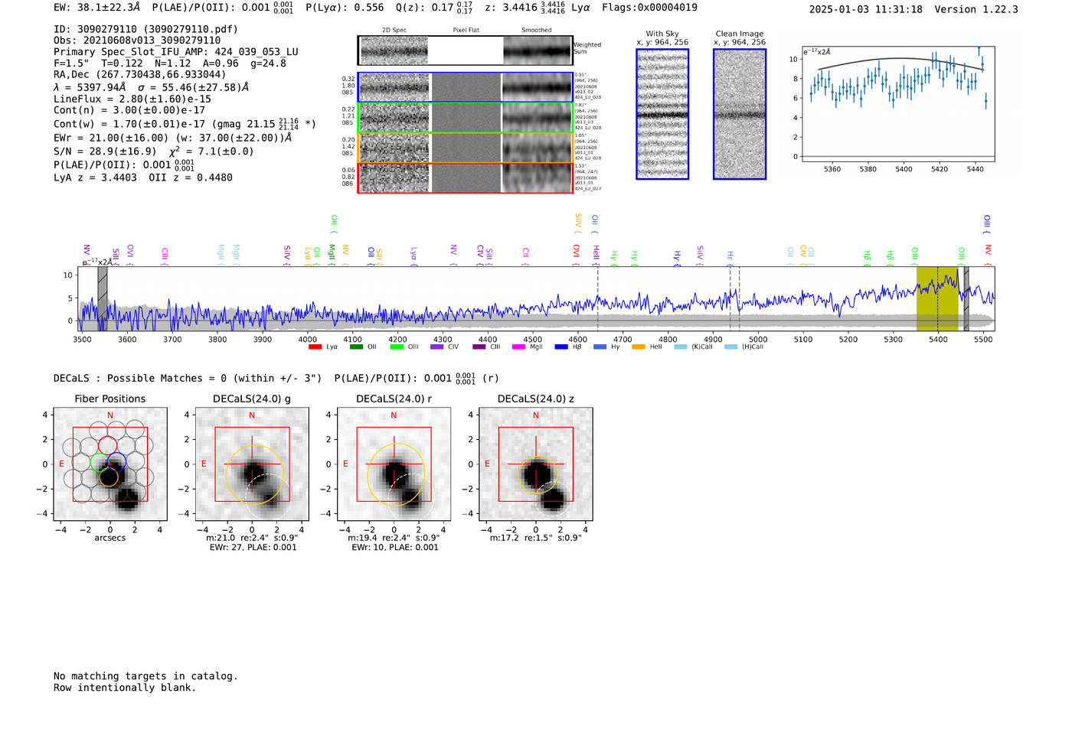
Task: Select the lime OIII legend swatch
Action: pyautogui.click(x=397, y=347)
